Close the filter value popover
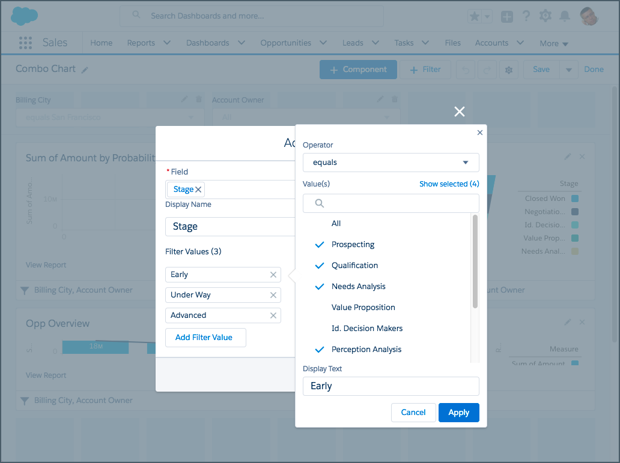 coord(479,133)
